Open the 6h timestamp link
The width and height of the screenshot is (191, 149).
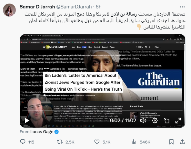pos(98,7)
